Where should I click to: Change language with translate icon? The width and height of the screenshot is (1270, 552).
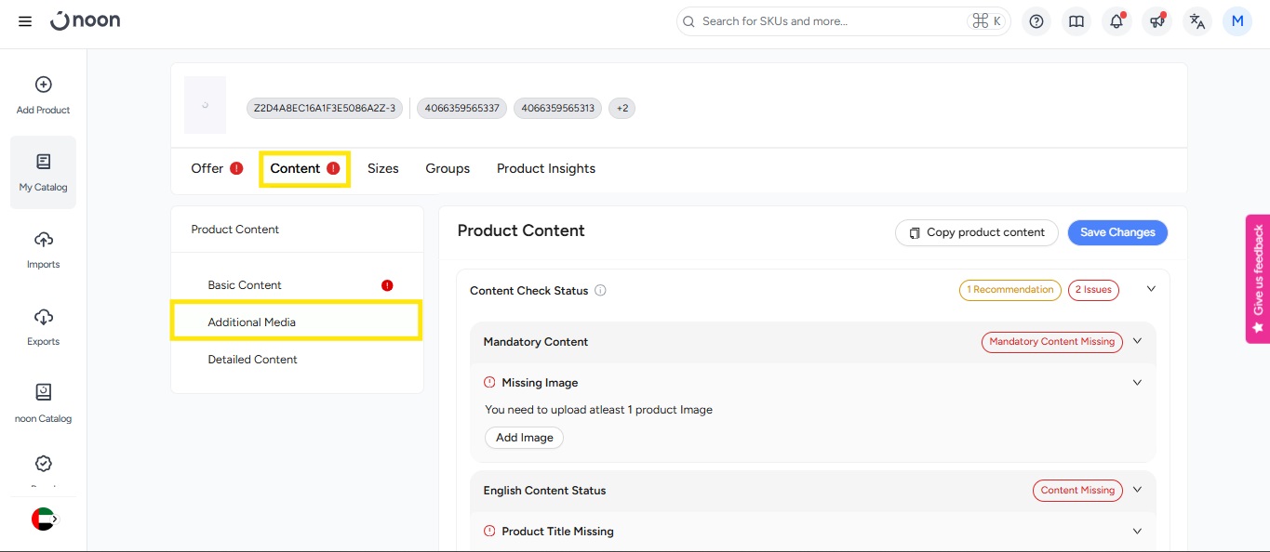click(1197, 21)
